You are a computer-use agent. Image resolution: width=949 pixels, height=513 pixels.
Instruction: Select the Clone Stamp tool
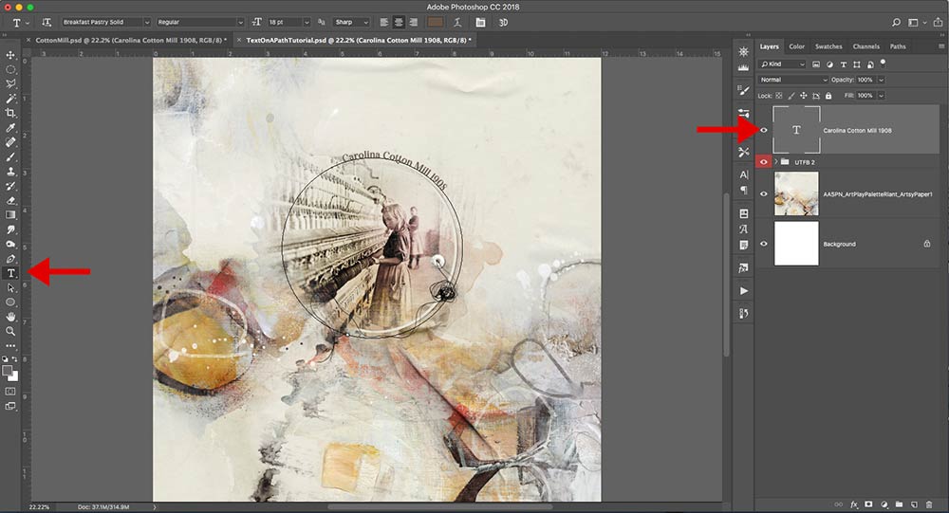click(x=10, y=172)
